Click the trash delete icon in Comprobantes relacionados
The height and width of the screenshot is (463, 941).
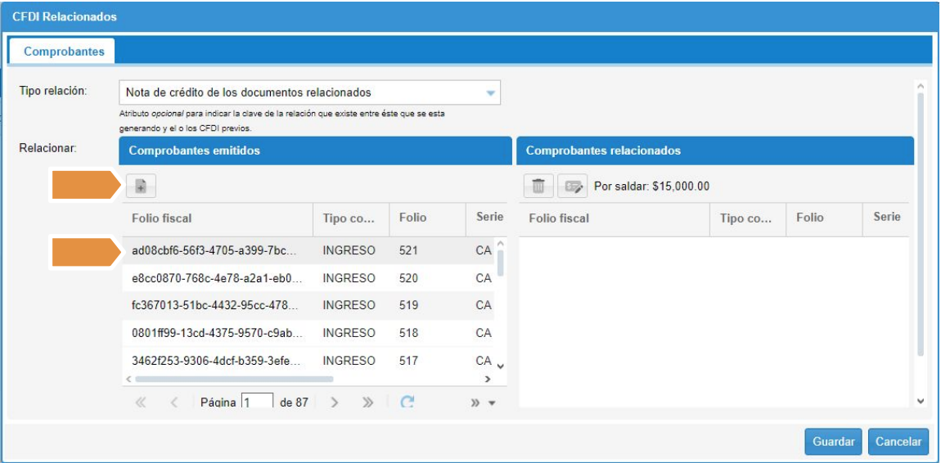[538, 187]
